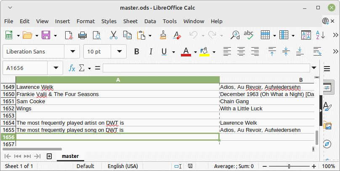The width and height of the screenshot is (340, 171).
Task: Open Find & Replace
Action: tap(235, 35)
